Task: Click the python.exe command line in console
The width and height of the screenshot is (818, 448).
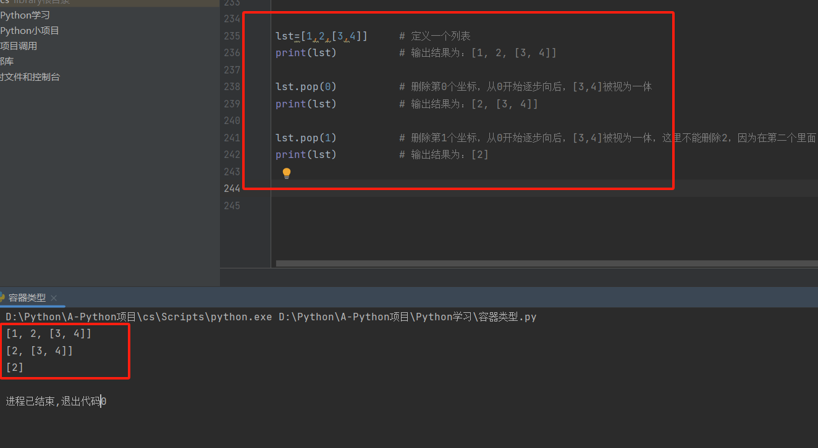Action: [x=271, y=317]
